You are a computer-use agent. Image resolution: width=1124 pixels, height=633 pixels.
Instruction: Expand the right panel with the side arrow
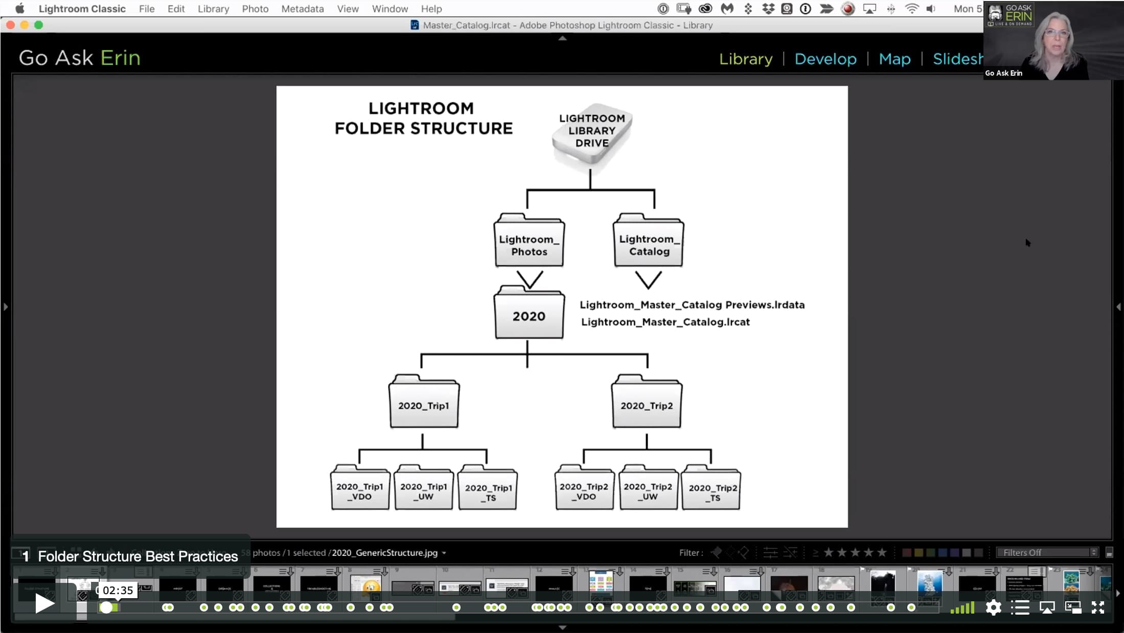(1118, 307)
